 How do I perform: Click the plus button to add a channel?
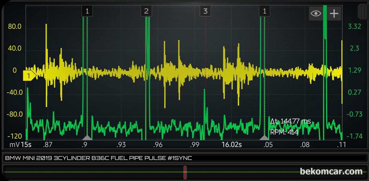[x=334, y=13]
